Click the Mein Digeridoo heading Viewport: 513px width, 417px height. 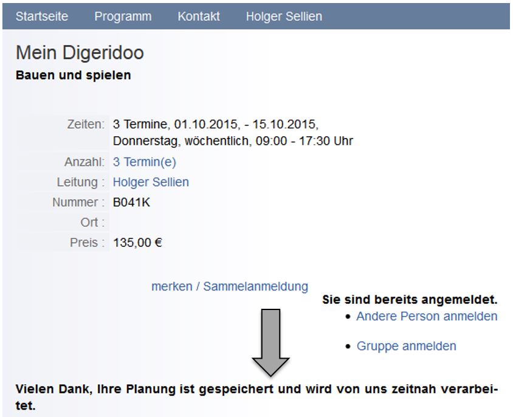[x=80, y=53]
